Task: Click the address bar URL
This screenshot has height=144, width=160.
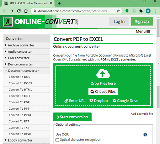Action: pyautogui.click(x=73, y=11)
